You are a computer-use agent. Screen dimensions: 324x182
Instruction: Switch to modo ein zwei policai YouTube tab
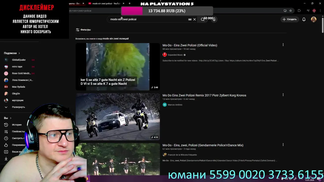tap(106, 3)
